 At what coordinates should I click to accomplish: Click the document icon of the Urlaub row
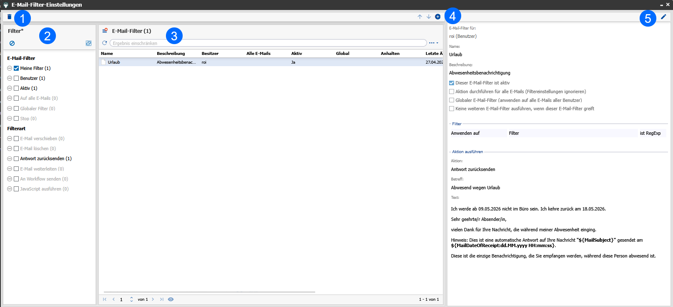[x=103, y=62]
